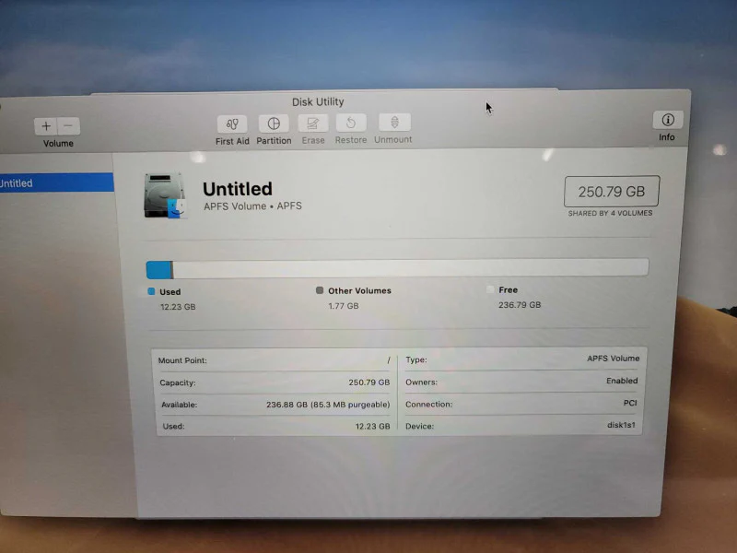Click the Untitled volume name heading

[x=238, y=189]
